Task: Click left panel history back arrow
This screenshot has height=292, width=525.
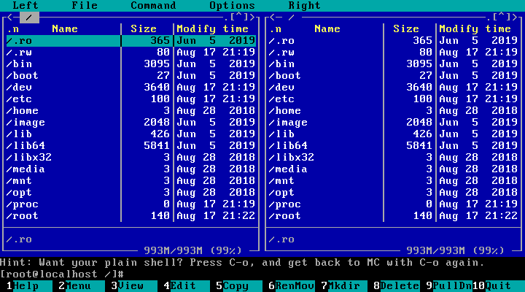Action: pyautogui.click(x=9, y=17)
